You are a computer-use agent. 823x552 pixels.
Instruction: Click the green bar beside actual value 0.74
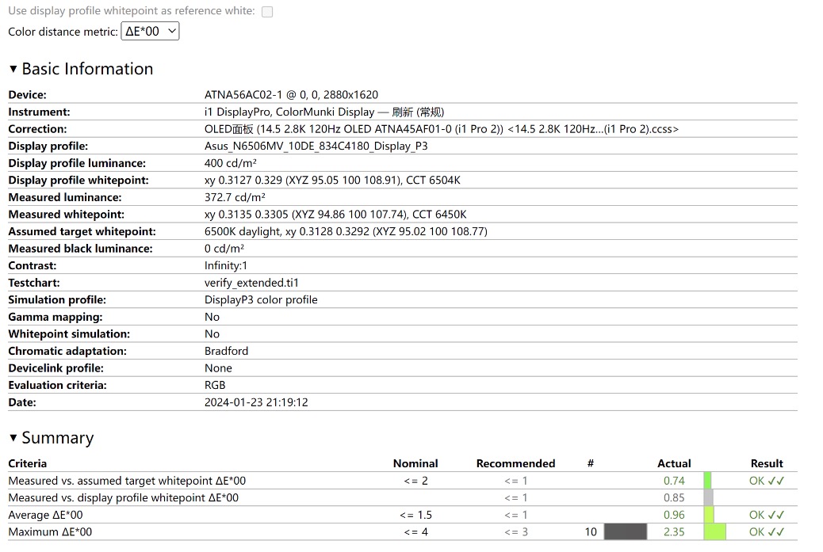pos(707,481)
